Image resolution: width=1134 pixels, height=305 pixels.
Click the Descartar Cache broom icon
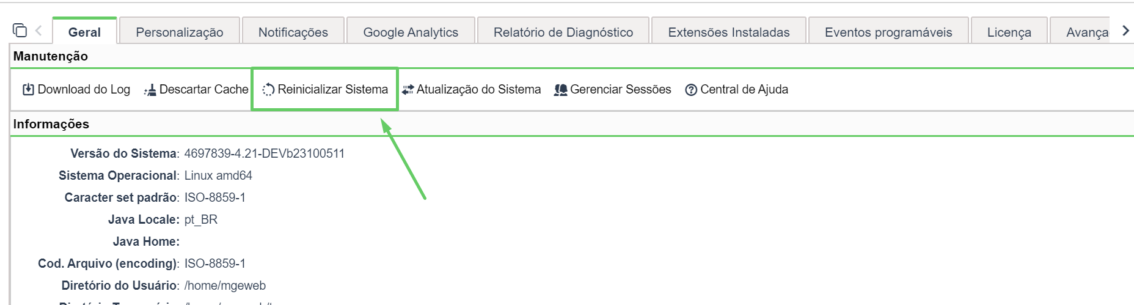click(x=150, y=90)
